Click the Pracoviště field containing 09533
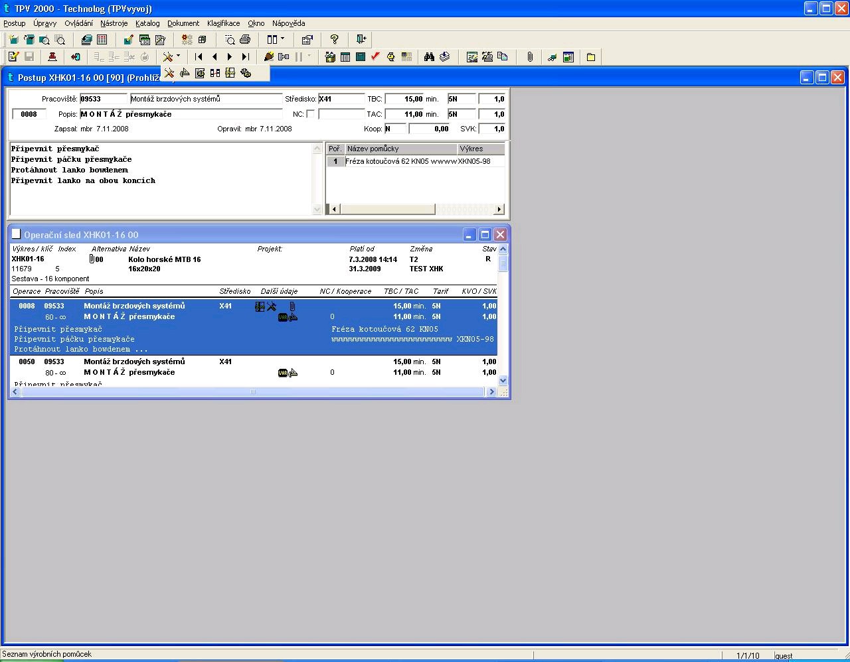The width and height of the screenshot is (850, 662). 103,99
